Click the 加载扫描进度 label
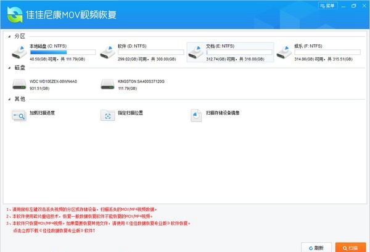Viewport: 370px width, 252px height. [42, 113]
